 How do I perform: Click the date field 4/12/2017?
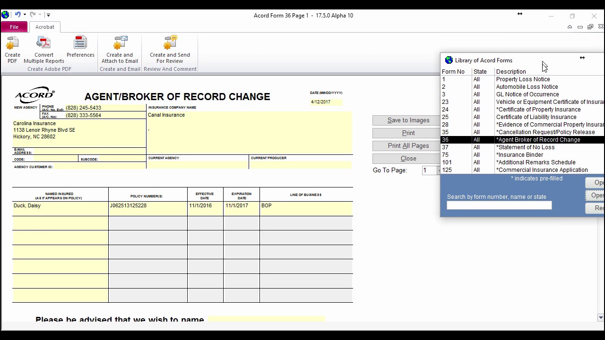coord(326,102)
